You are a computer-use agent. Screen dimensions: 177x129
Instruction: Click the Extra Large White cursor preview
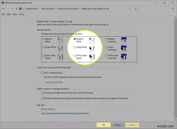61,57
